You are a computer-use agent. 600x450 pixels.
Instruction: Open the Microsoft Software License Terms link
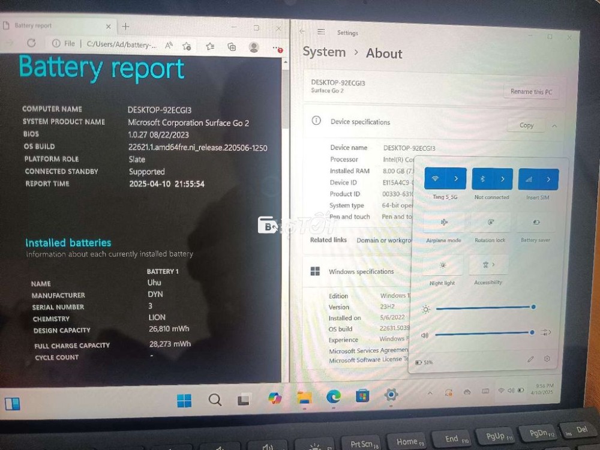point(369,359)
